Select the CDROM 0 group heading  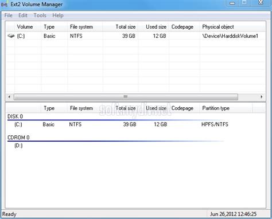tap(18, 138)
